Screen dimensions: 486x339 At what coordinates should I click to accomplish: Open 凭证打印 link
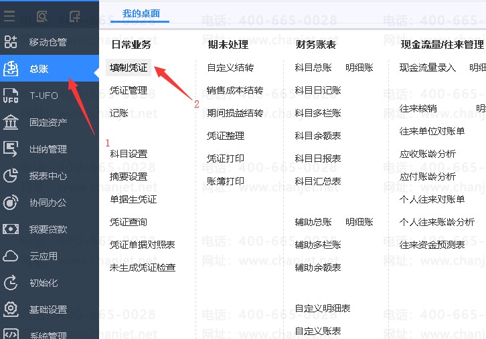point(226,158)
